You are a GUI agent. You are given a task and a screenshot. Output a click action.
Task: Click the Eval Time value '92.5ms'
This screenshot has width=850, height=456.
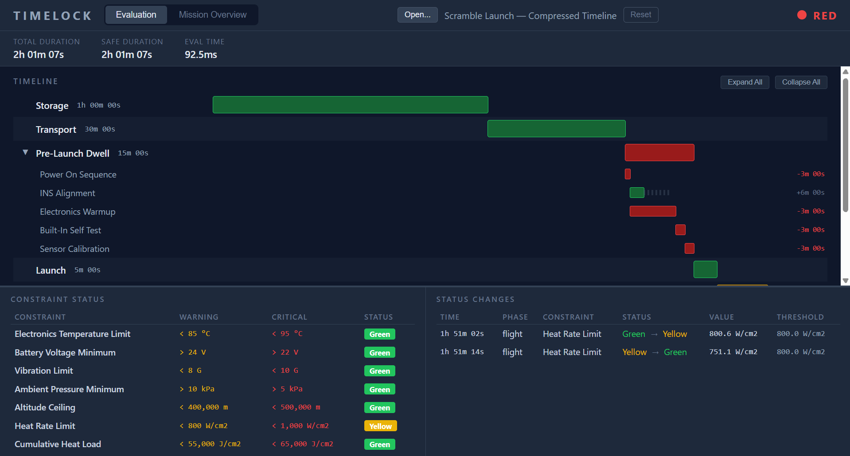click(201, 55)
